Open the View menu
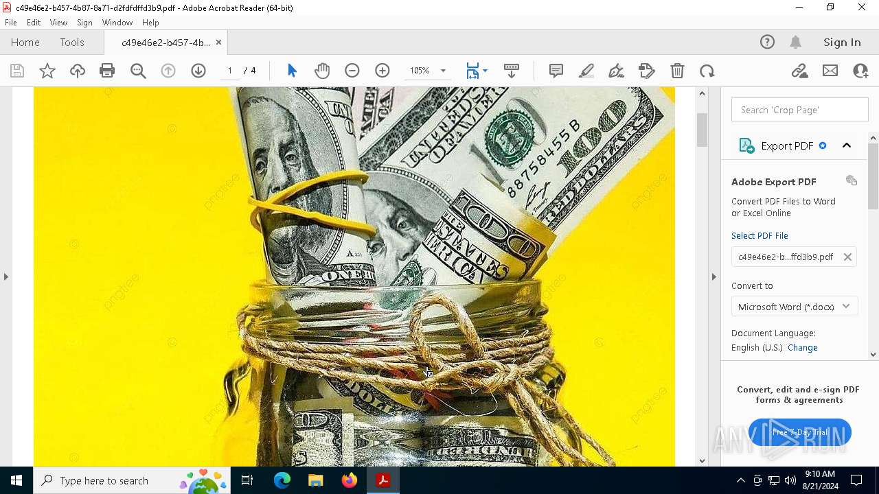Viewport: 879px width, 494px height. [x=58, y=23]
